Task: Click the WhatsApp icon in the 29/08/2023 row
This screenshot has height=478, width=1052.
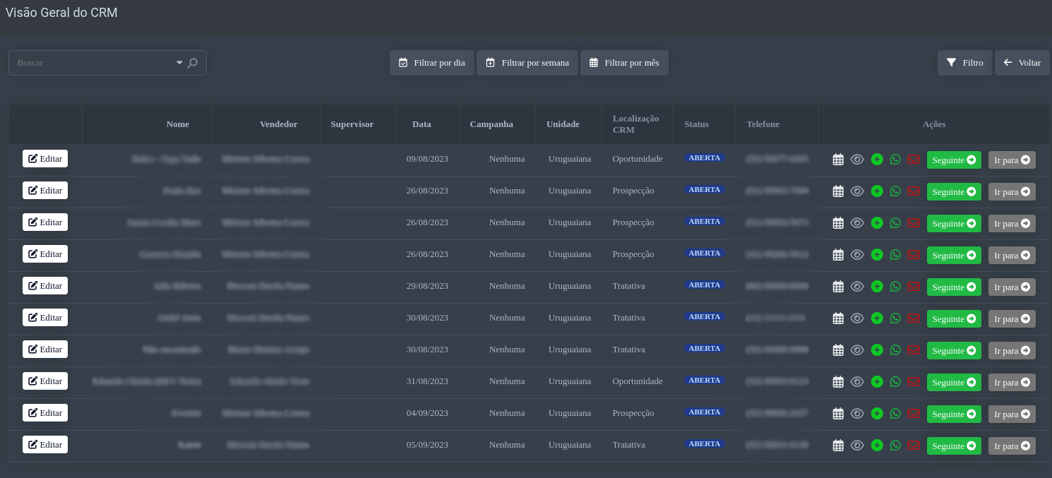Action: (895, 287)
